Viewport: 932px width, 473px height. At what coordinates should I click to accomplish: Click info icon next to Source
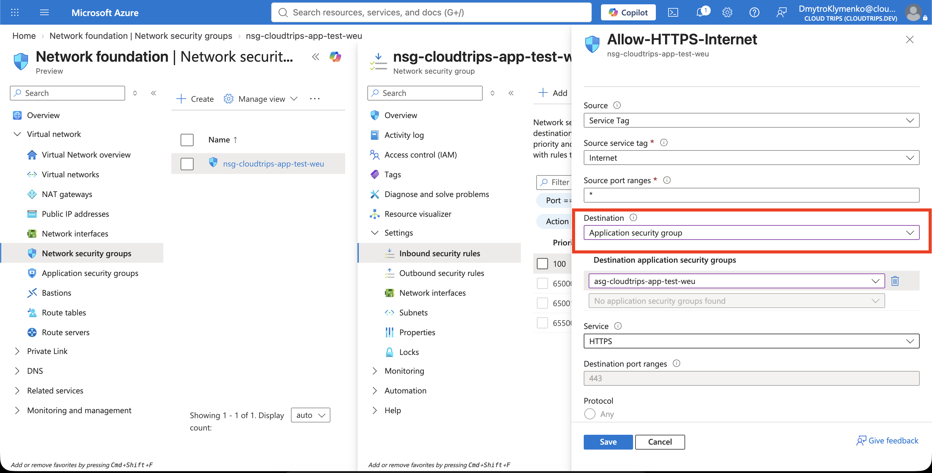pyautogui.click(x=617, y=105)
